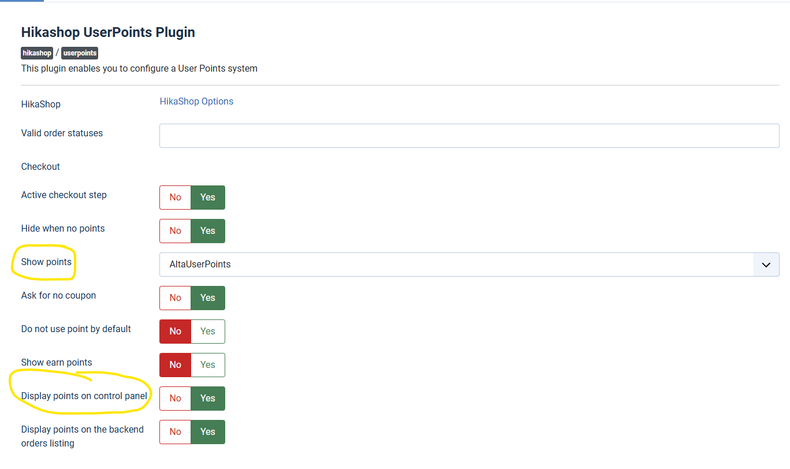This screenshot has width=790, height=469.
Task: Set Hide when no points to Yes
Action: pyautogui.click(x=208, y=231)
